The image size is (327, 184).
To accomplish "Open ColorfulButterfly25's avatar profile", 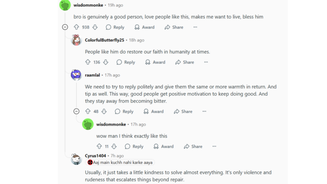I will point(76,40).
